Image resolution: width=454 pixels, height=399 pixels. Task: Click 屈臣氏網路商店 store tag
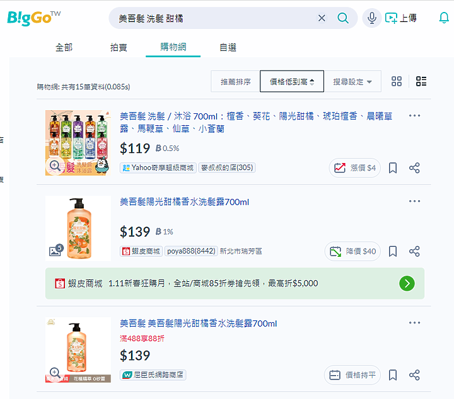pyautogui.click(x=153, y=375)
